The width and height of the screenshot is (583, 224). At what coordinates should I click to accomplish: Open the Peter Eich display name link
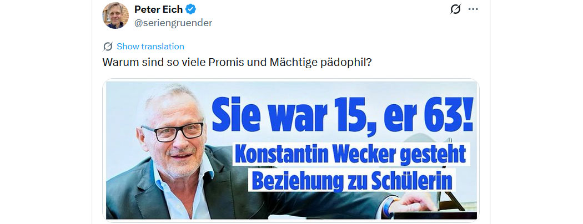(158, 9)
